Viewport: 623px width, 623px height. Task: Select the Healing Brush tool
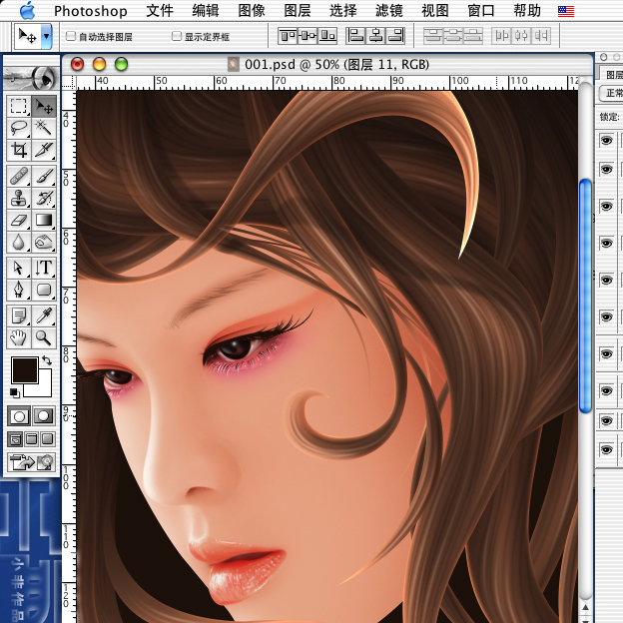(x=18, y=176)
